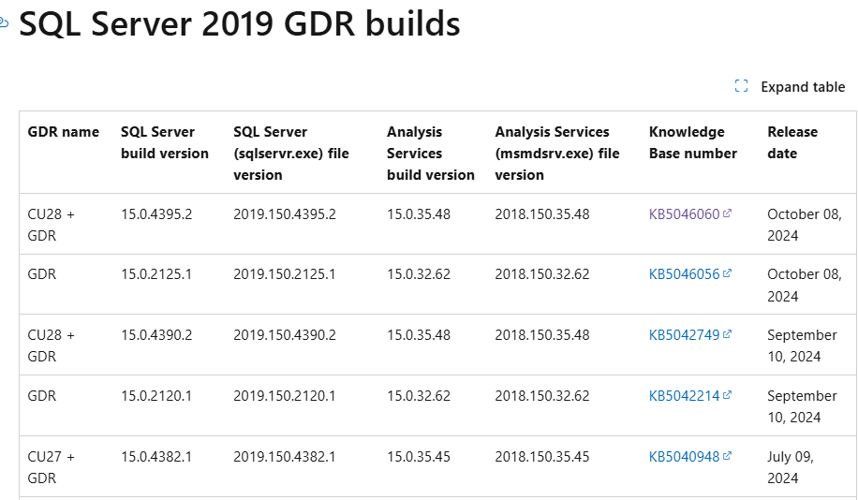Click external link icon beside KB5040948
The image size is (858, 500).
pos(727,456)
